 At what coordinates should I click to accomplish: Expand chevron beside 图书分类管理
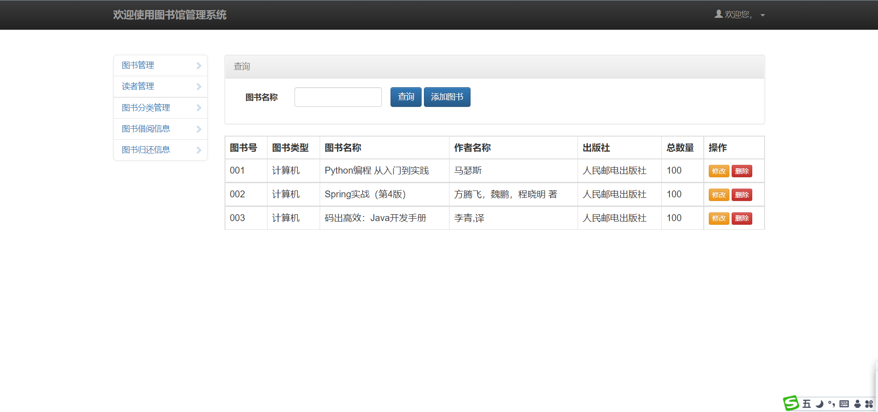pyautogui.click(x=199, y=108)
